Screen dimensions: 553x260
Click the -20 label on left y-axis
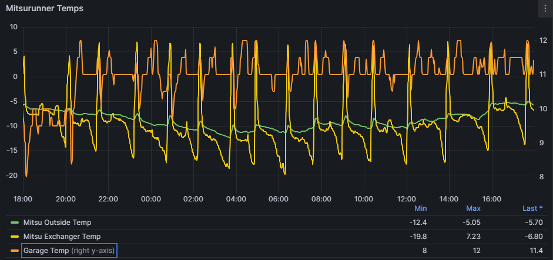[12, 176]
